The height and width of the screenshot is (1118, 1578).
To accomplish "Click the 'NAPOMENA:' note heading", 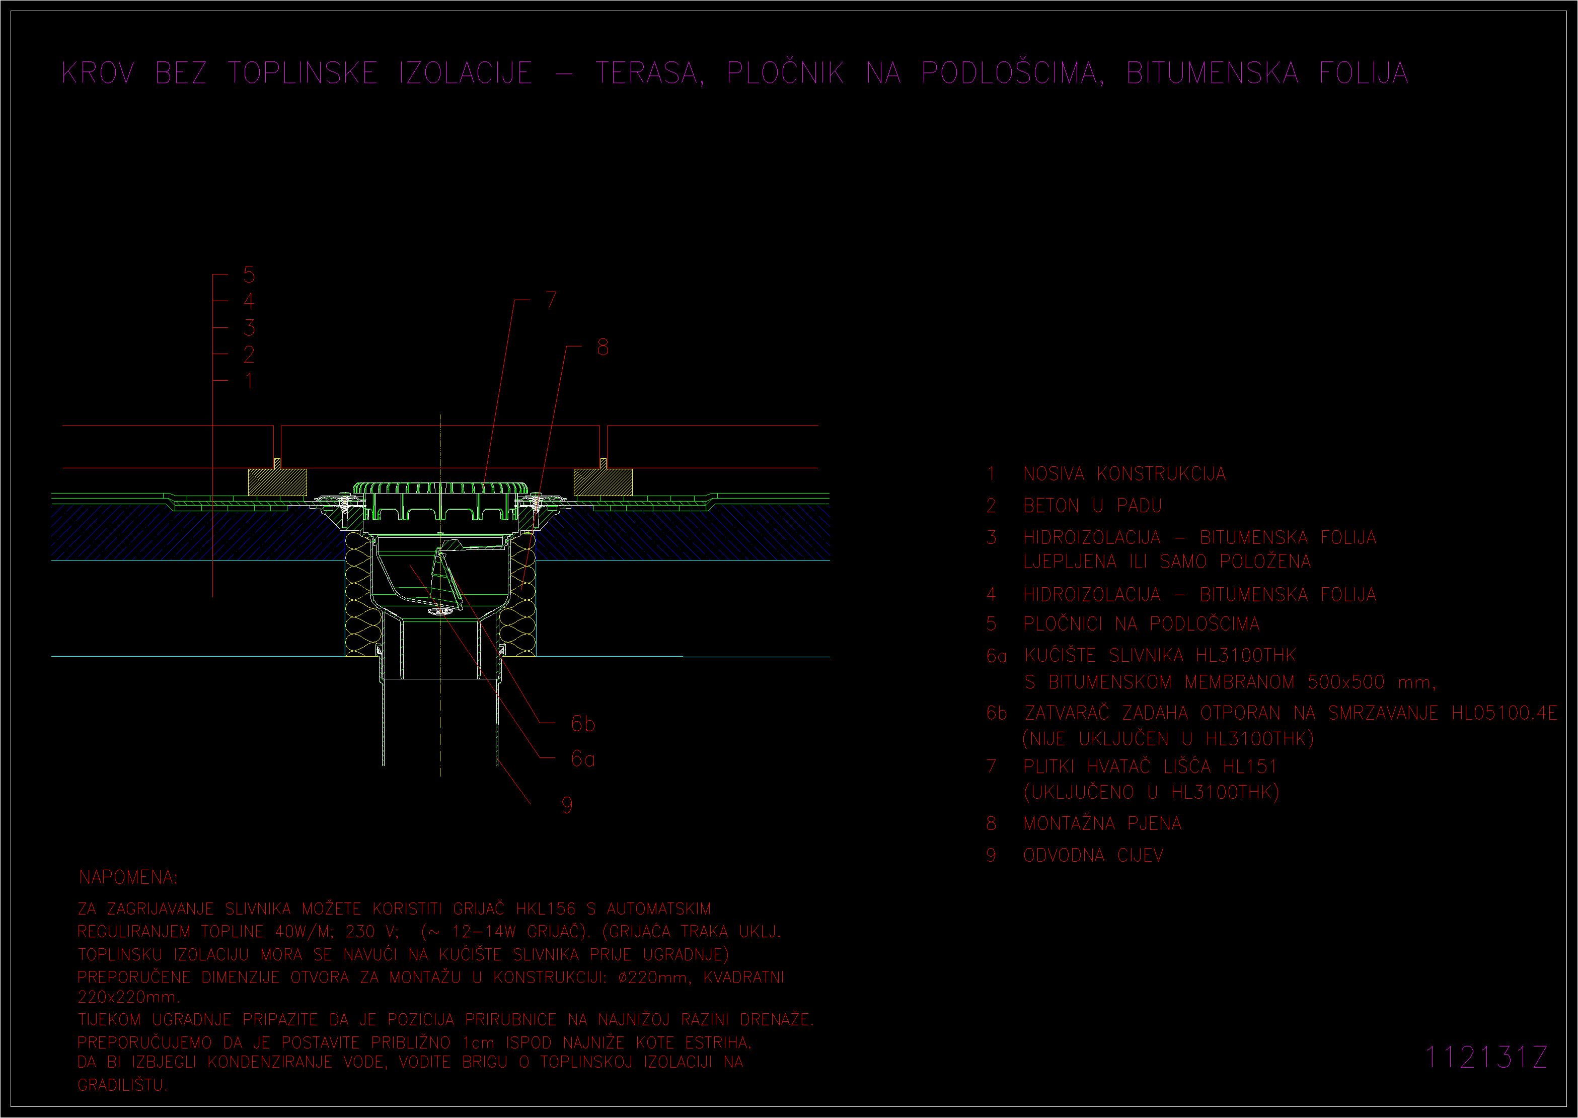I will pos(128,878).
